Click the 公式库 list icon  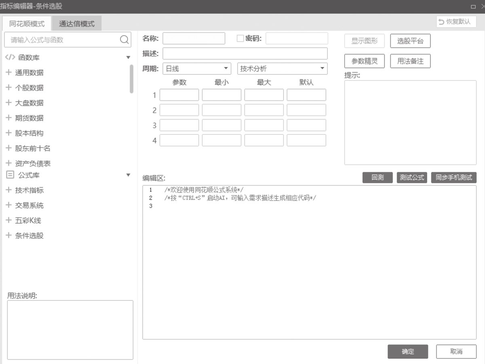pos(10,175)
